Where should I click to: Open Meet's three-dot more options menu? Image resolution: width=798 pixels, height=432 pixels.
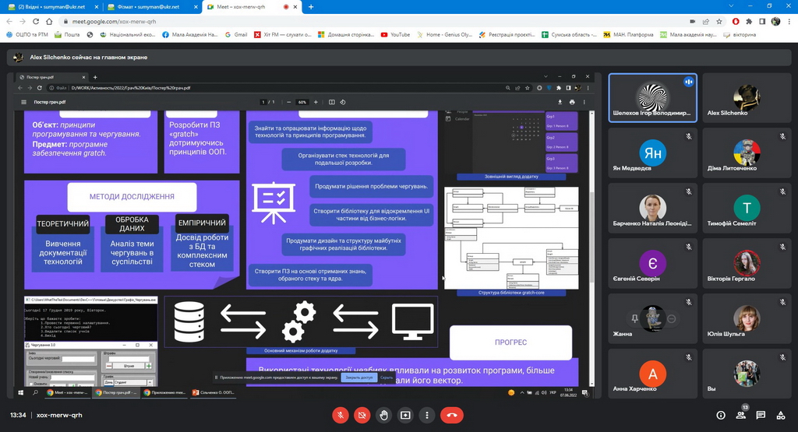click(x=427, y=416)
